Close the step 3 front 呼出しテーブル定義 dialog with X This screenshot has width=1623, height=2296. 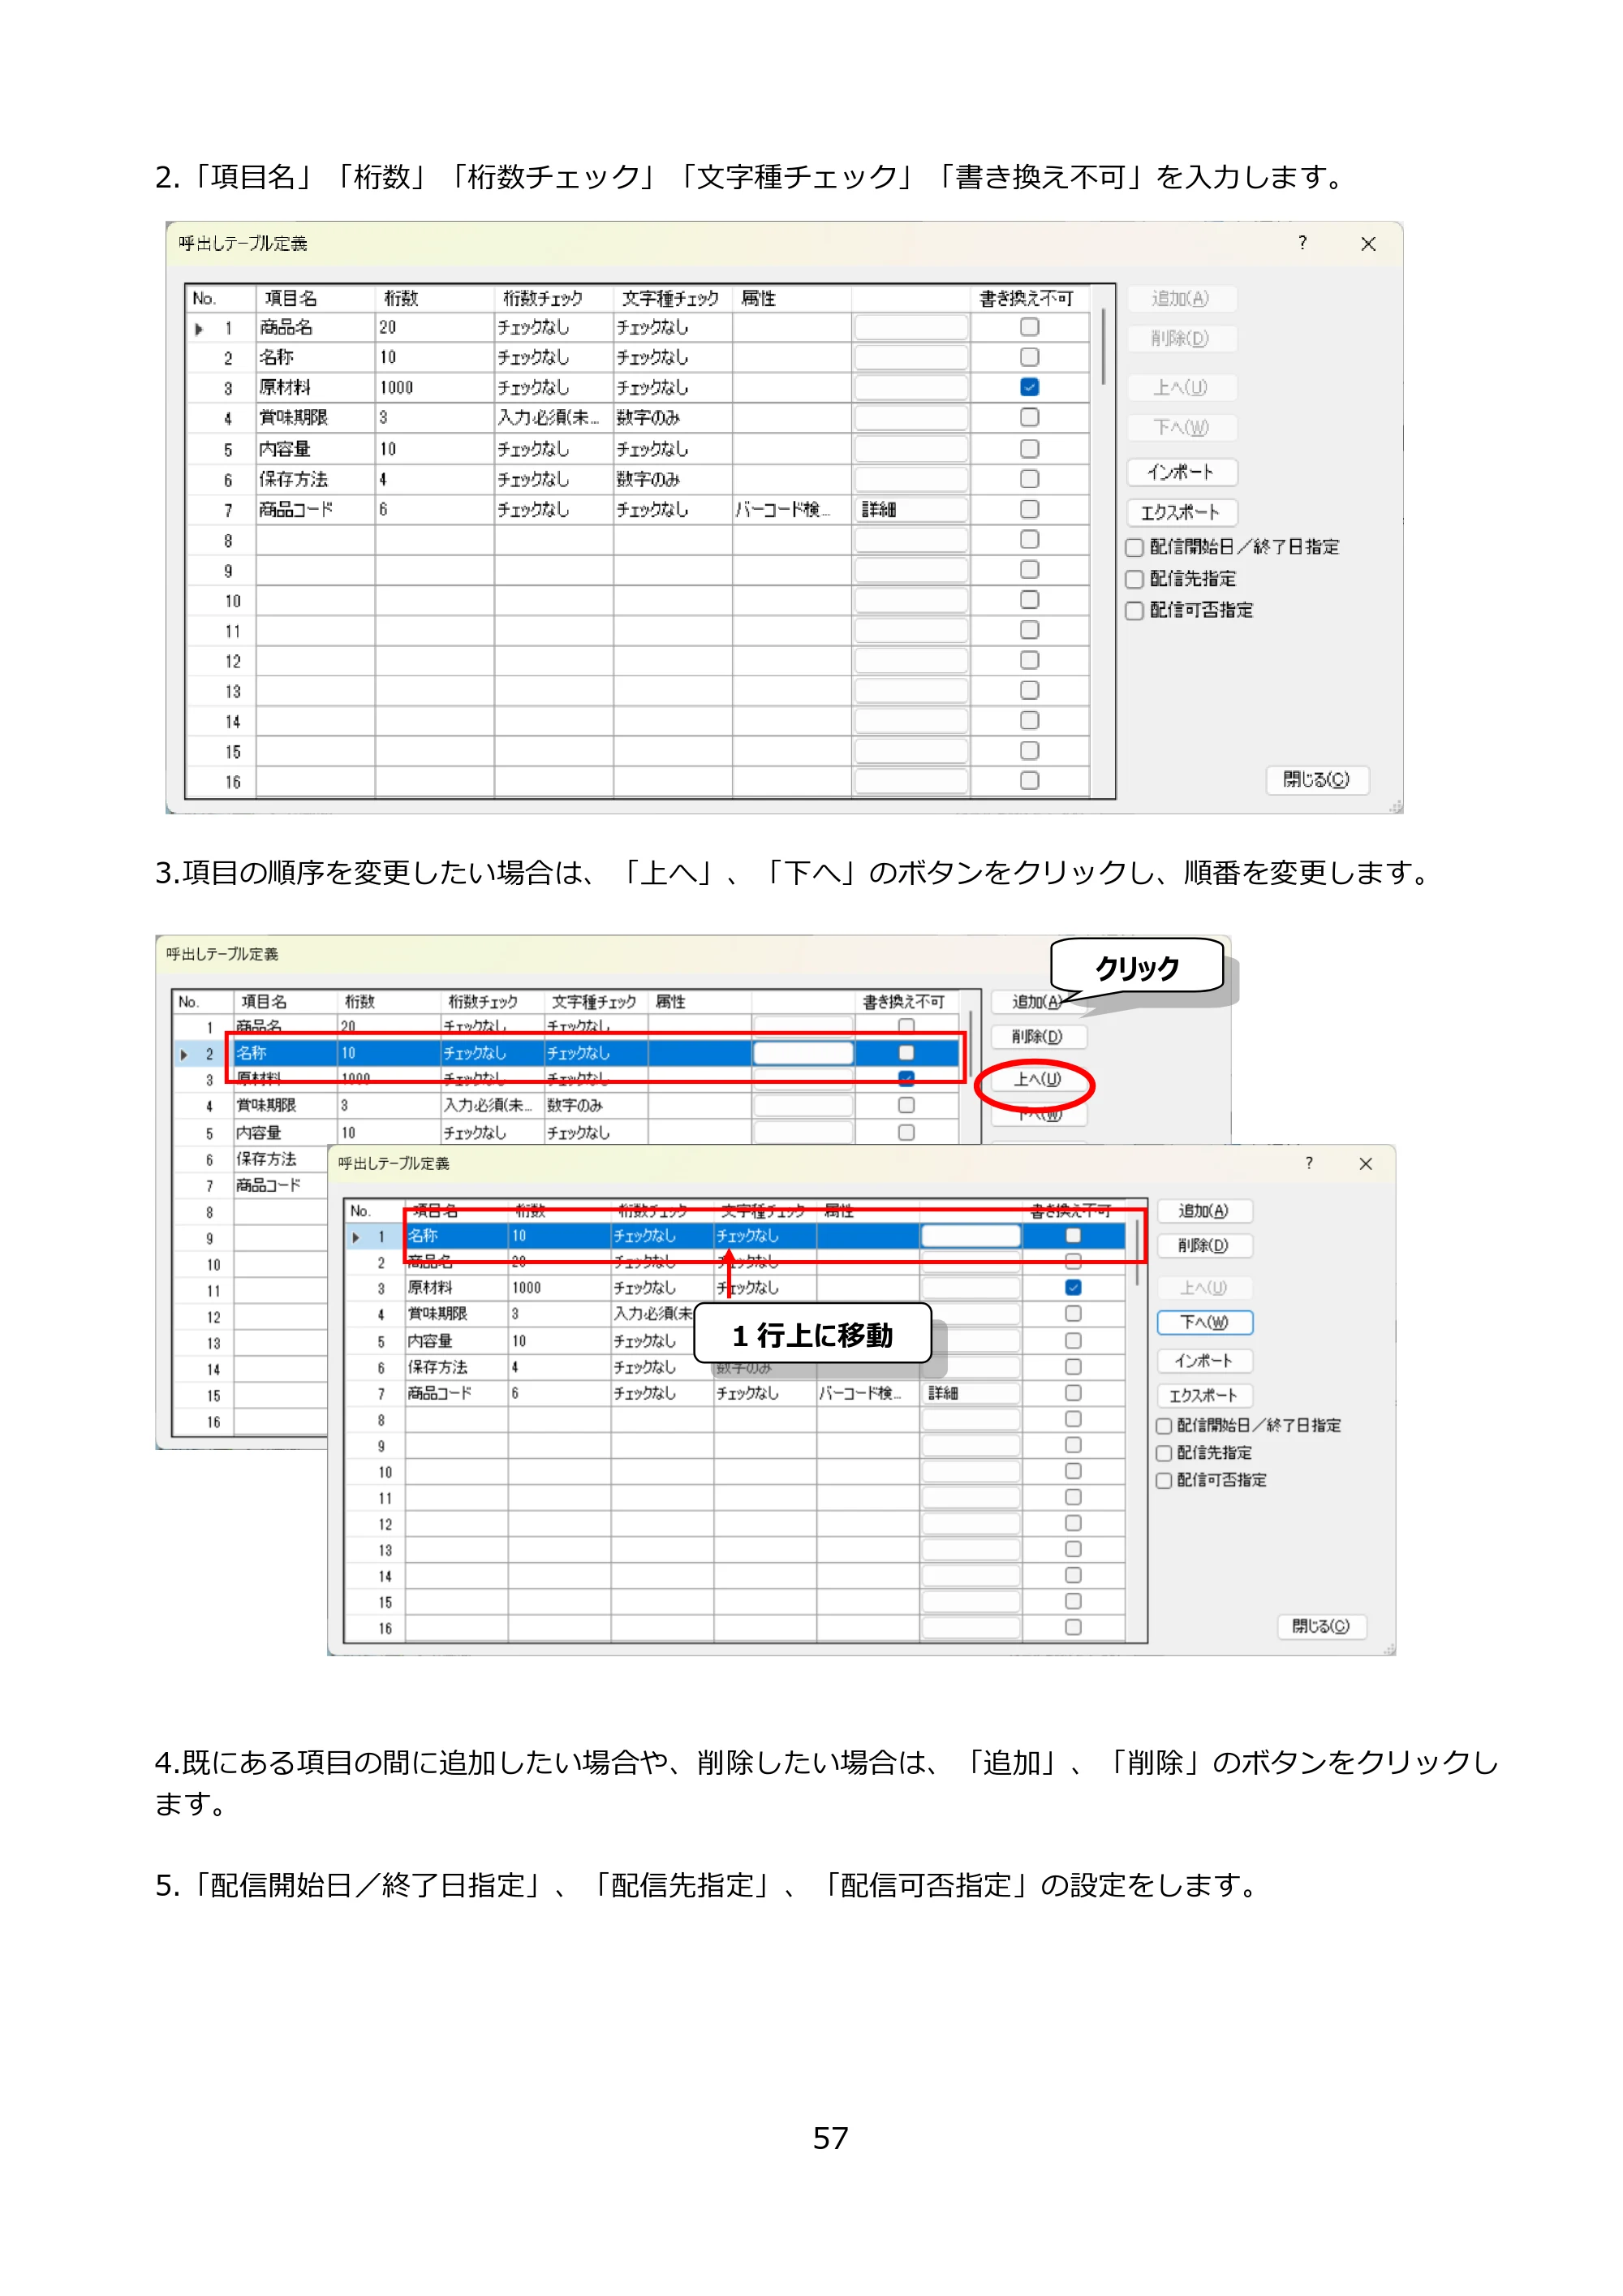click(1365, 1164)
